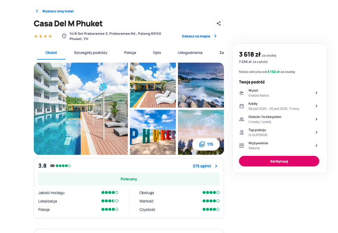Click the meal plan cutlery icon
This screenshot has width=338, height=233.
pyautogui.click(x=242, y=145)
